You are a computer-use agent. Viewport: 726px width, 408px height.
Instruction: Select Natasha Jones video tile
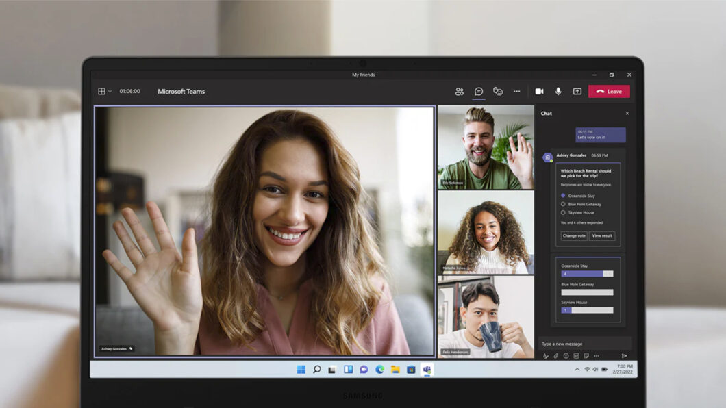click(x=486, y=232)
